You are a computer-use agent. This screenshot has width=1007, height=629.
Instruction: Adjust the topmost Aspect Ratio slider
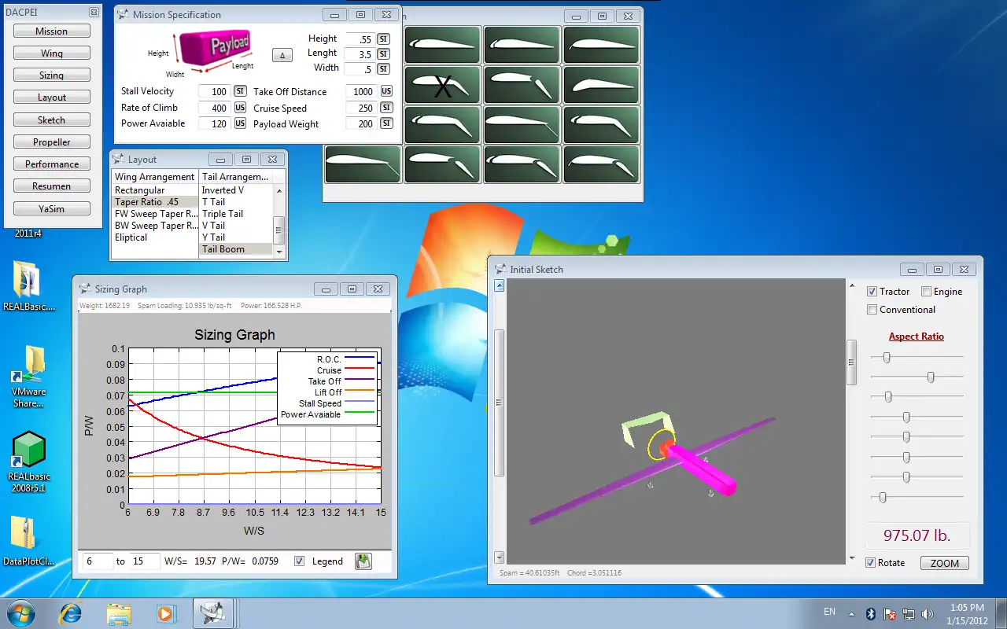[x=888, y=357]
